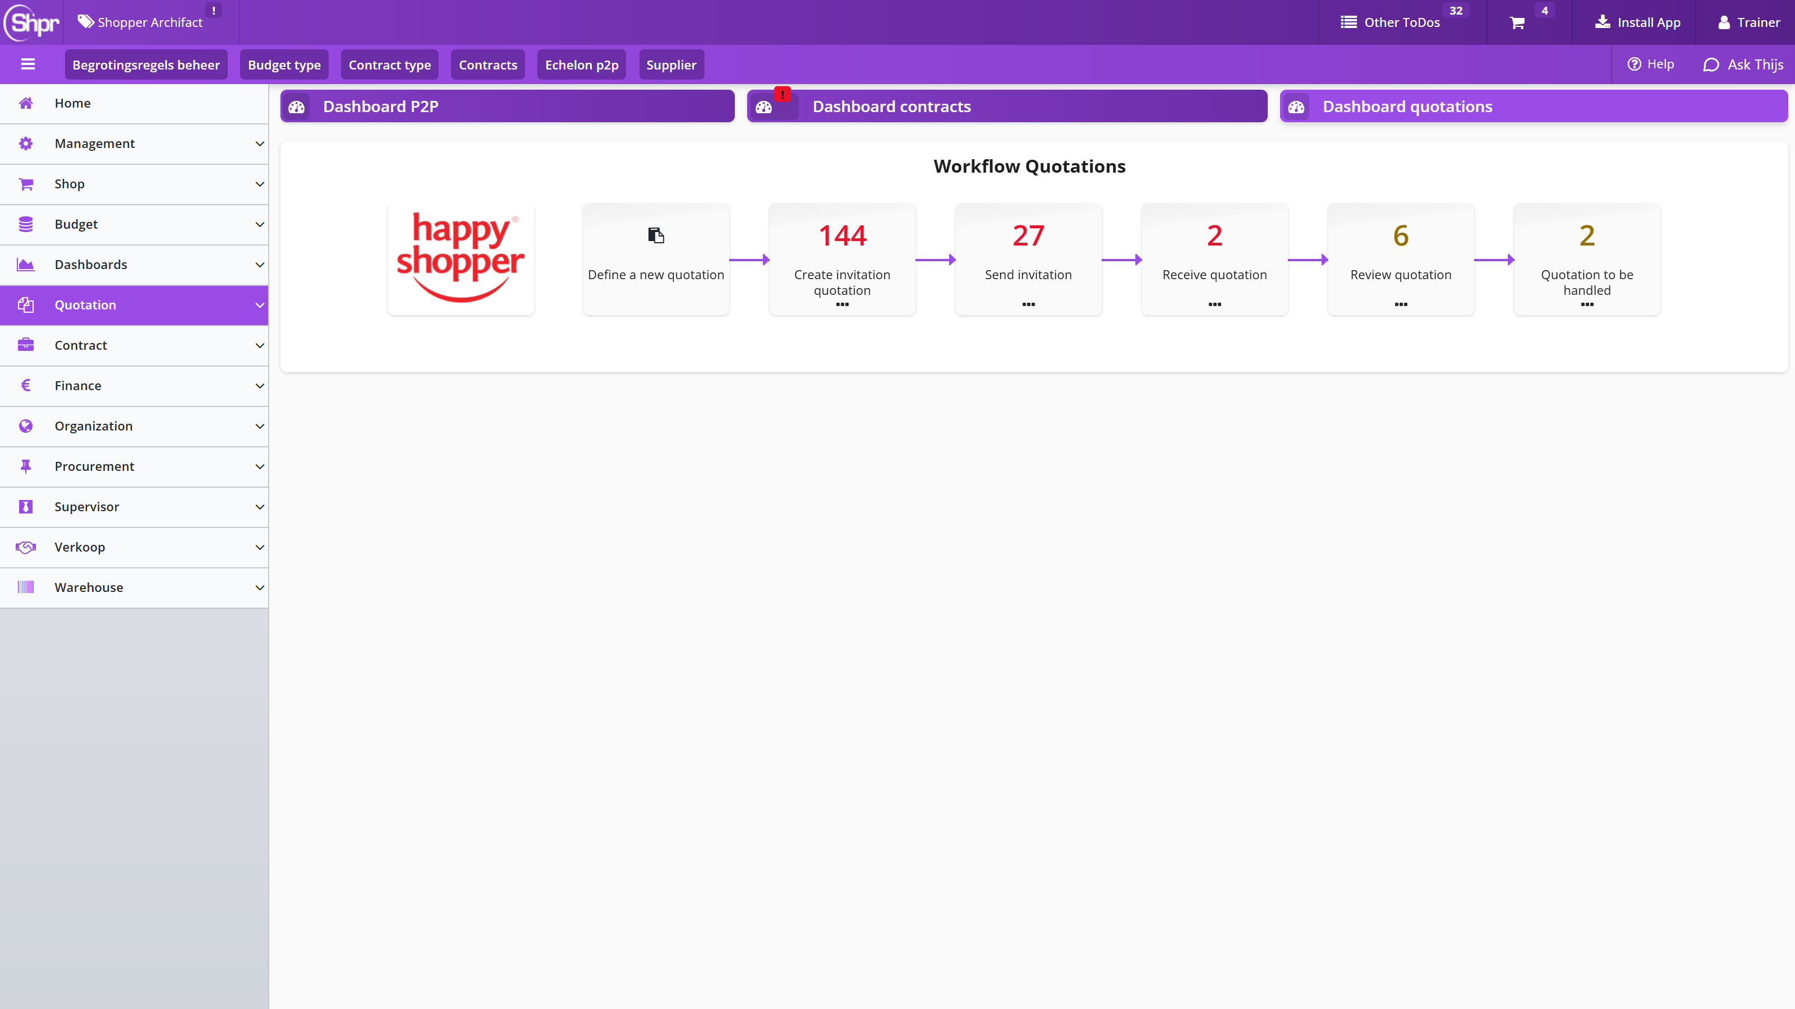1795x1009 pixels.
Task: Click Install App button
Action: 1637,22
